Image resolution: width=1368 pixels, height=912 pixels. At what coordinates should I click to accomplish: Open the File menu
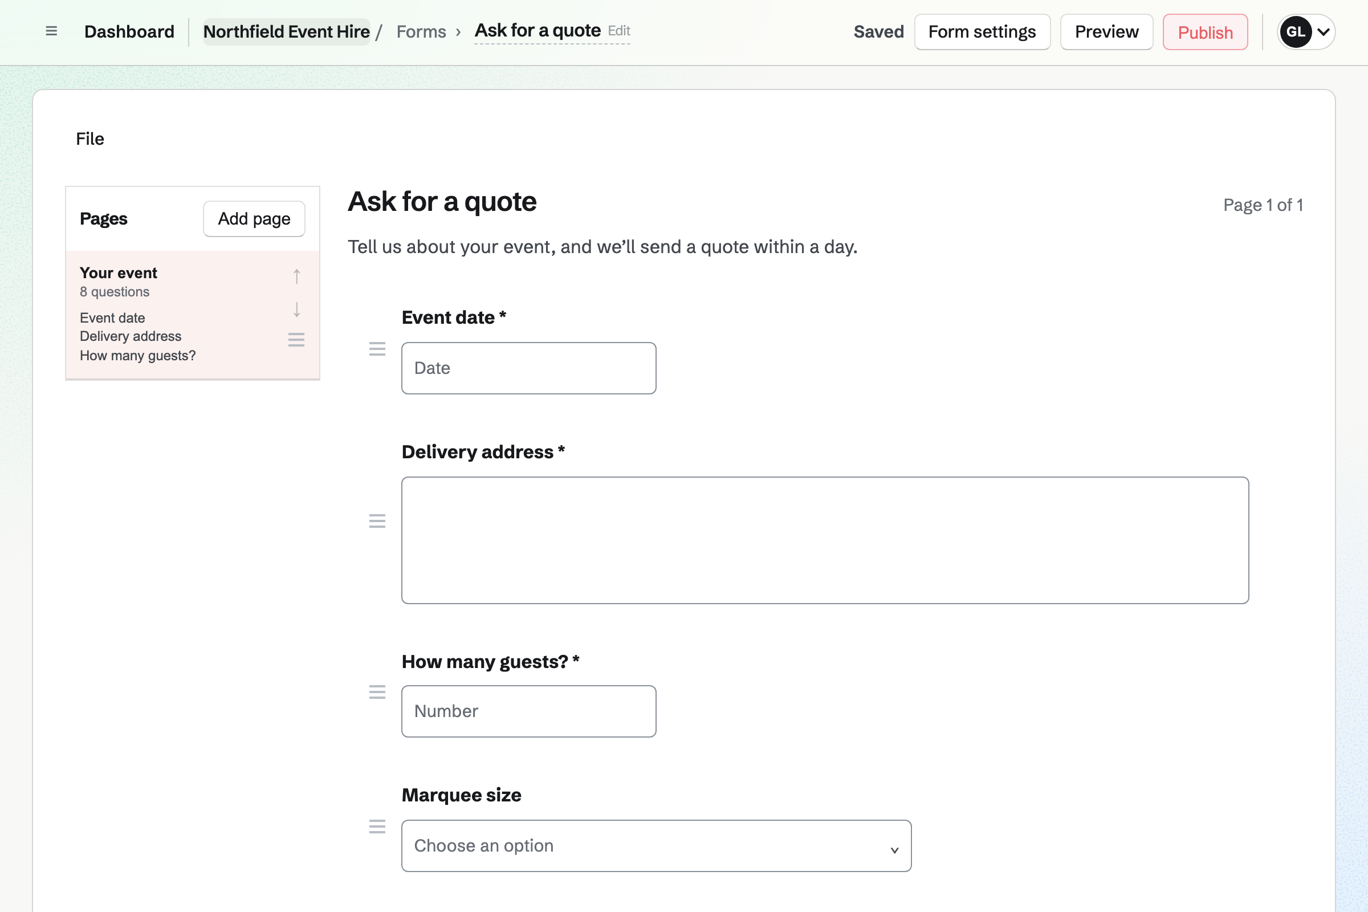coord(90,139)
